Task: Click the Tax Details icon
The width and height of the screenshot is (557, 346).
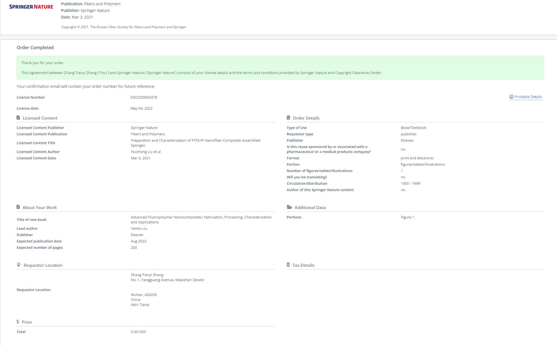Action: pyautogui.click(x=288, y=265)
